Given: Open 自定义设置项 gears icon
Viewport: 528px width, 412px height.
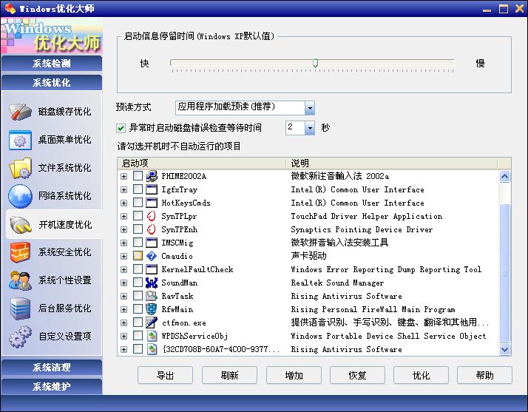Looking at the screenshot, I should click(x=20, y=337).
